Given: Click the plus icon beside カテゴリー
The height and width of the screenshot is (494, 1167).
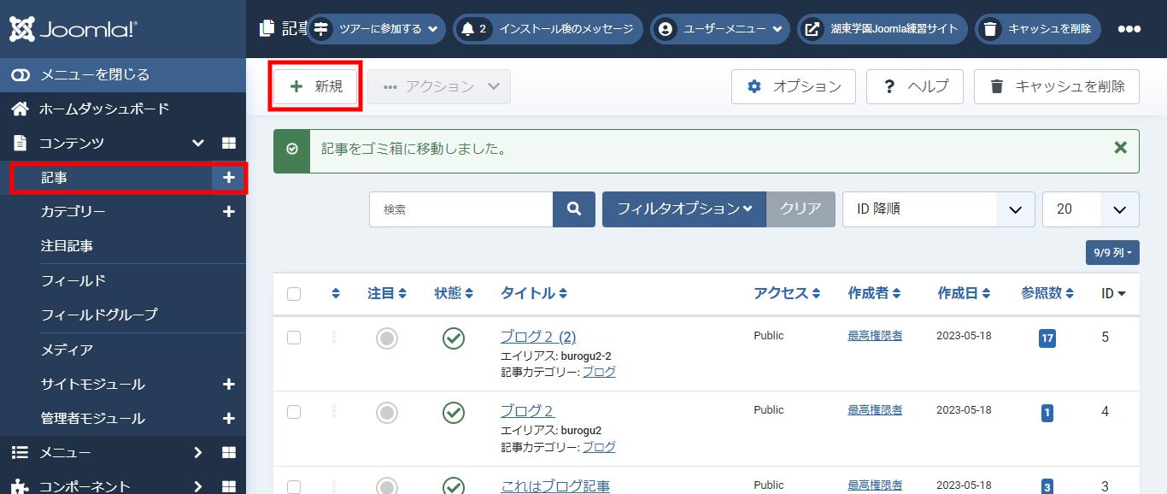Looking at the screenshot, I should point(228,211).
